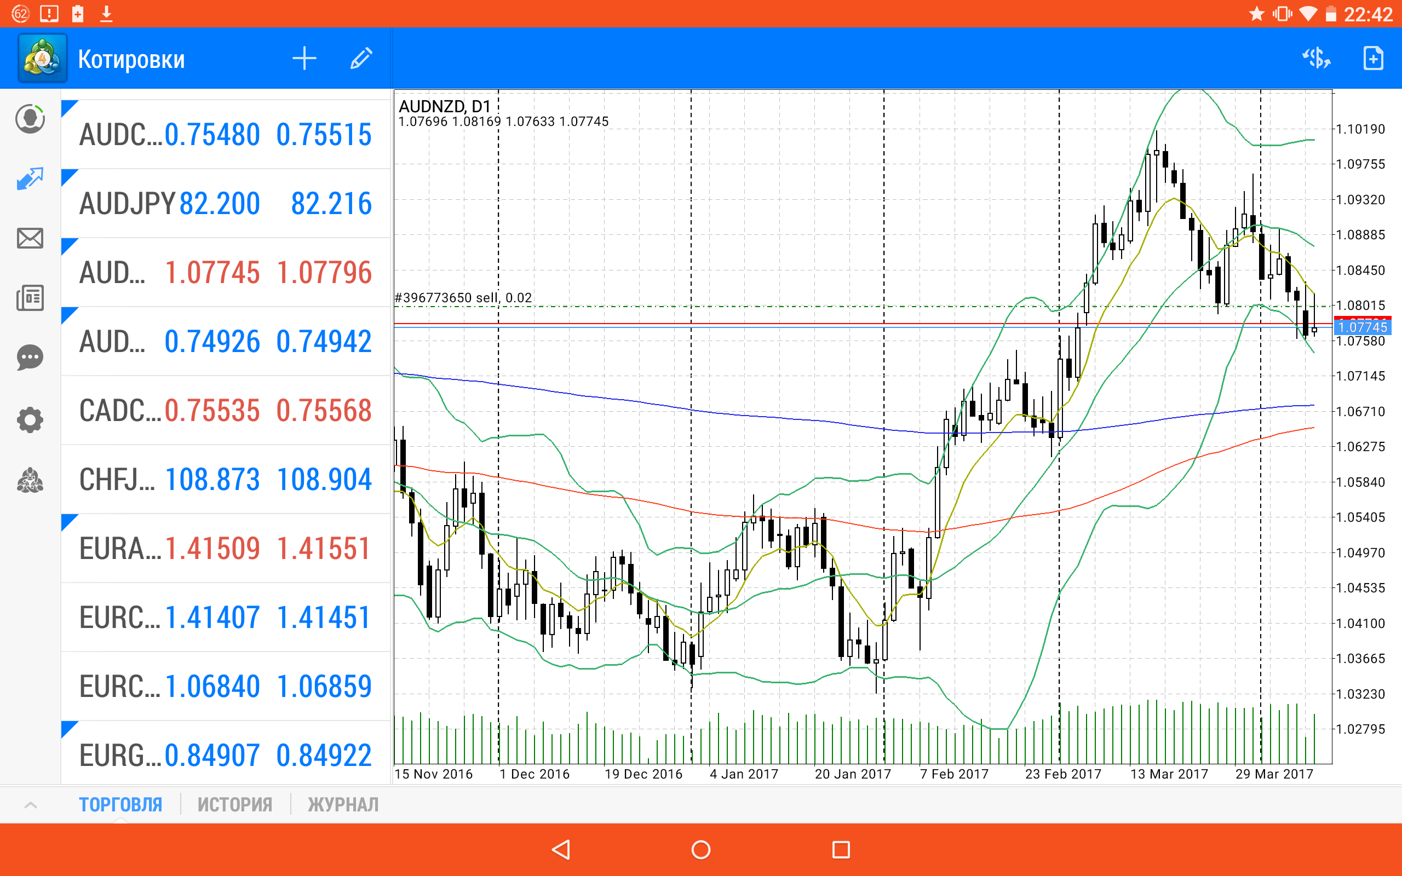The height and width of the screenshot is (876, 1402).
Task: Open the pencil edit symbols icon
Action: (x=361, y=59)
